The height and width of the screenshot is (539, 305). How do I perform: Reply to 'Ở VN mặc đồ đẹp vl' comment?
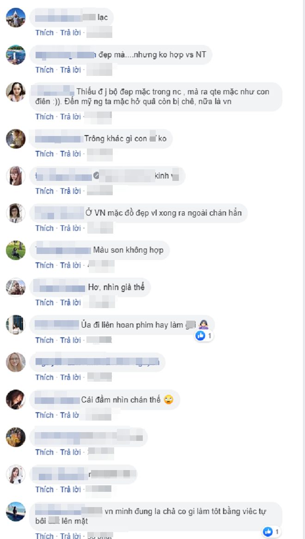pyautogui.click(x=70, y=228)
